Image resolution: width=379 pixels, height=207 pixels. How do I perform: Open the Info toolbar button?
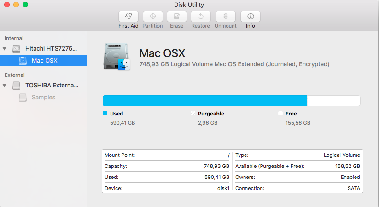[251, 17]
